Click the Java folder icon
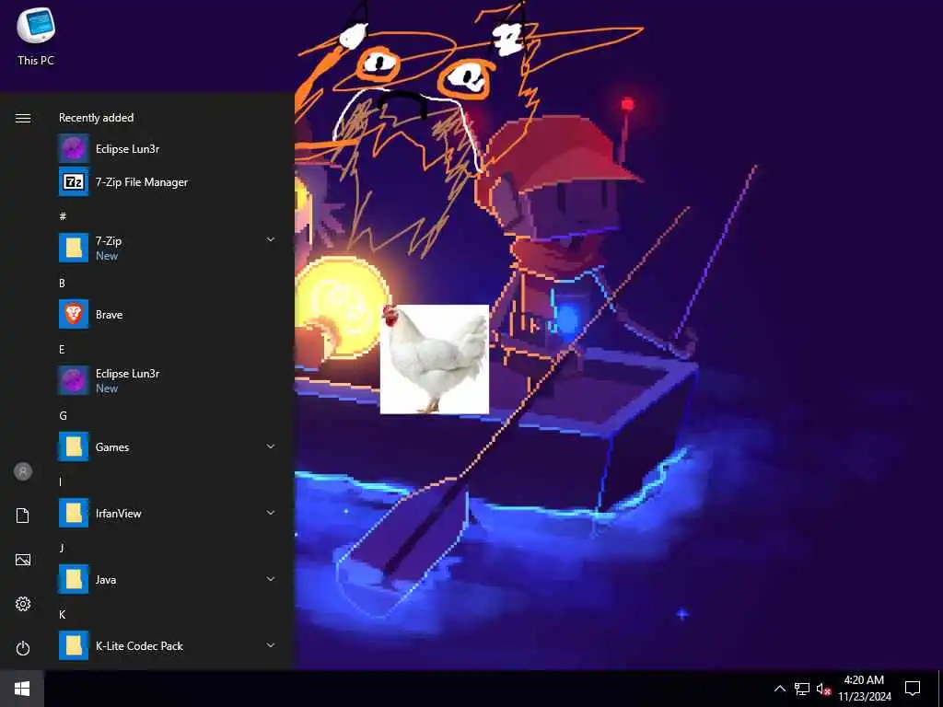This screenshot has width=943, height=707. [x=74, y=579]
